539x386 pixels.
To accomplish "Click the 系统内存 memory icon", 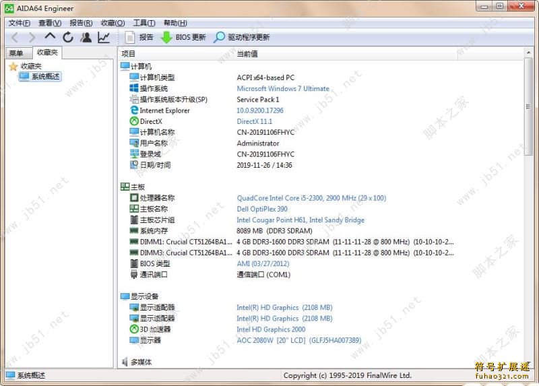I will [134, 230].
